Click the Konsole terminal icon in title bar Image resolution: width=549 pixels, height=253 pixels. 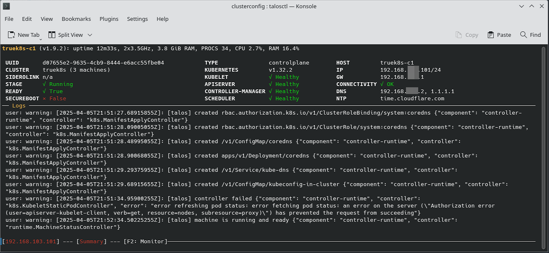point(6,6)
